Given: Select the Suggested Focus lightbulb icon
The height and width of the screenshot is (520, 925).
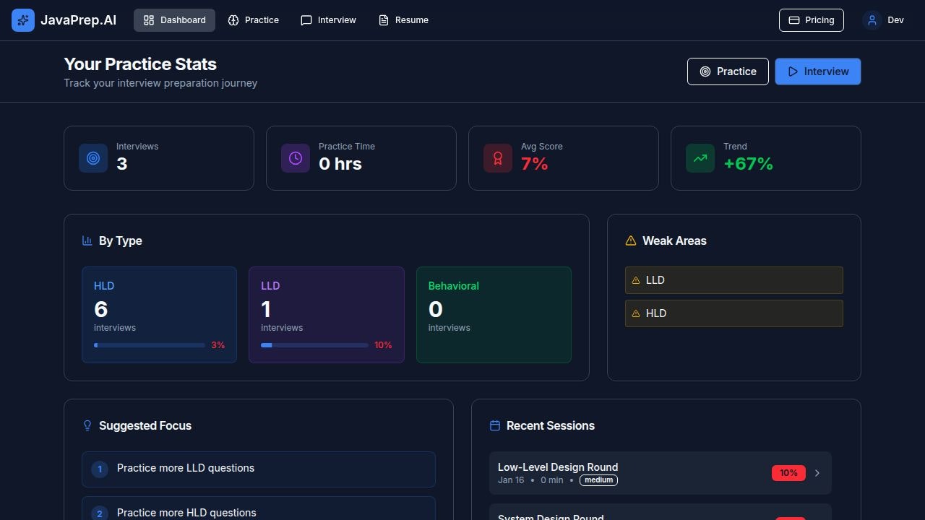Looking at the screenshot, I should coord(87,425).
